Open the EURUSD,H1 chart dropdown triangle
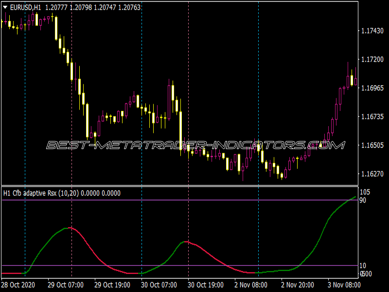The image size is (389, 292). (5, 8)
